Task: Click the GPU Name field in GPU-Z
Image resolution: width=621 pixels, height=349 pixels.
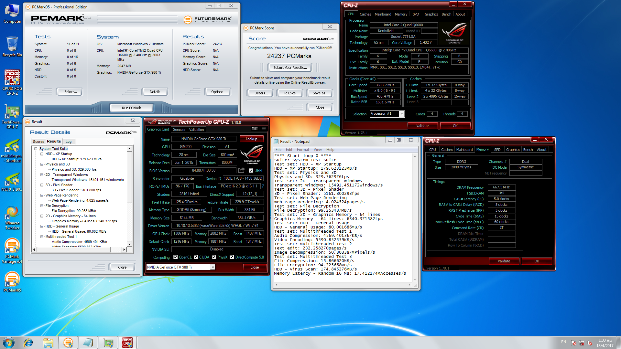Action: click(203, 139)
